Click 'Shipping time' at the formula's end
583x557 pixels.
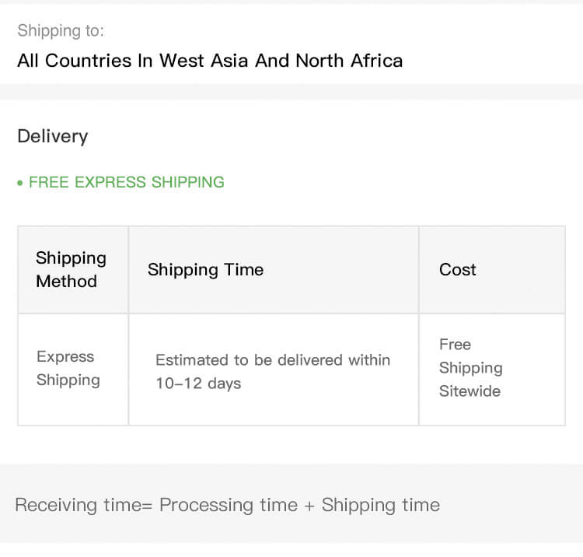click(x=381, y=505)
